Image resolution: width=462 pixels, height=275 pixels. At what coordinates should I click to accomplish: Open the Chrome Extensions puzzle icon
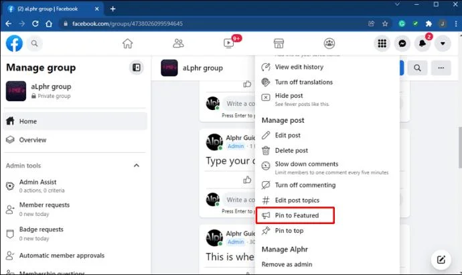pos(429,23)
